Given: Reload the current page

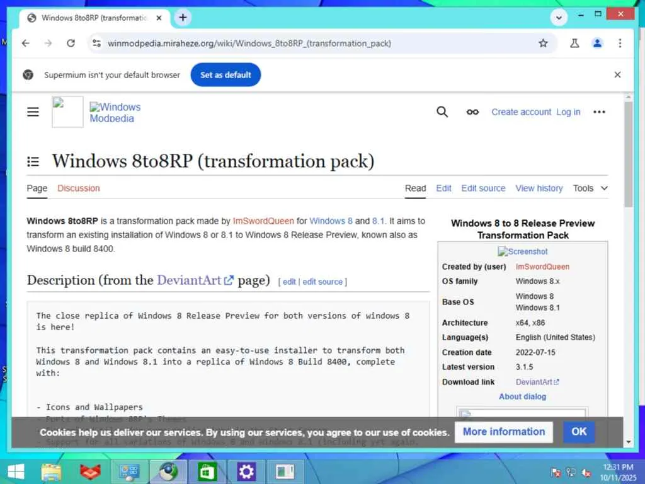Looking at the screenshot, I should (x=71, y=43).
